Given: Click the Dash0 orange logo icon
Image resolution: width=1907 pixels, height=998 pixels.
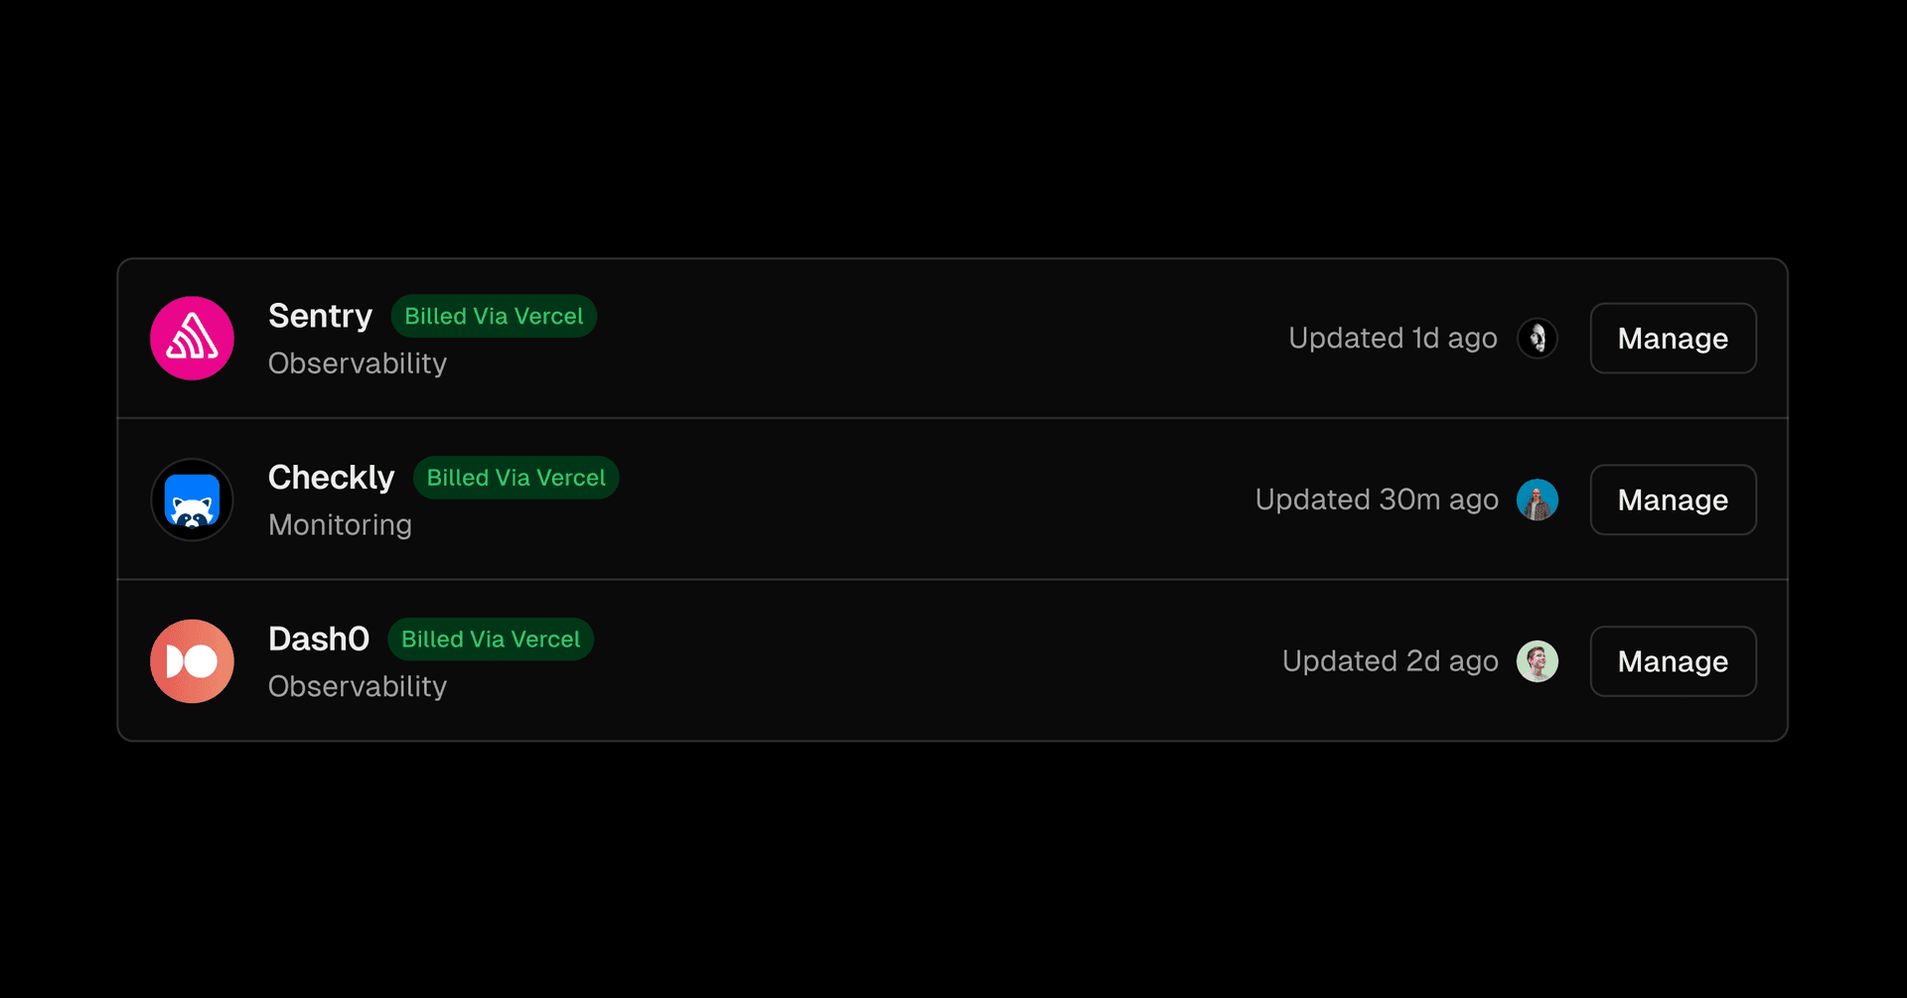Looking at the screenshot, I should pyautogui.click(x=192, y=661).
